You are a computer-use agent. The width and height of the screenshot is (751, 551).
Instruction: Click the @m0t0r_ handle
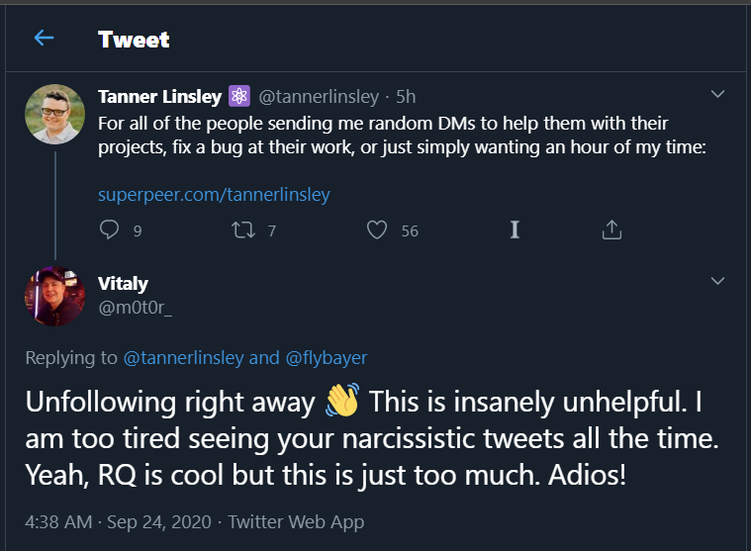coord(136,310)
